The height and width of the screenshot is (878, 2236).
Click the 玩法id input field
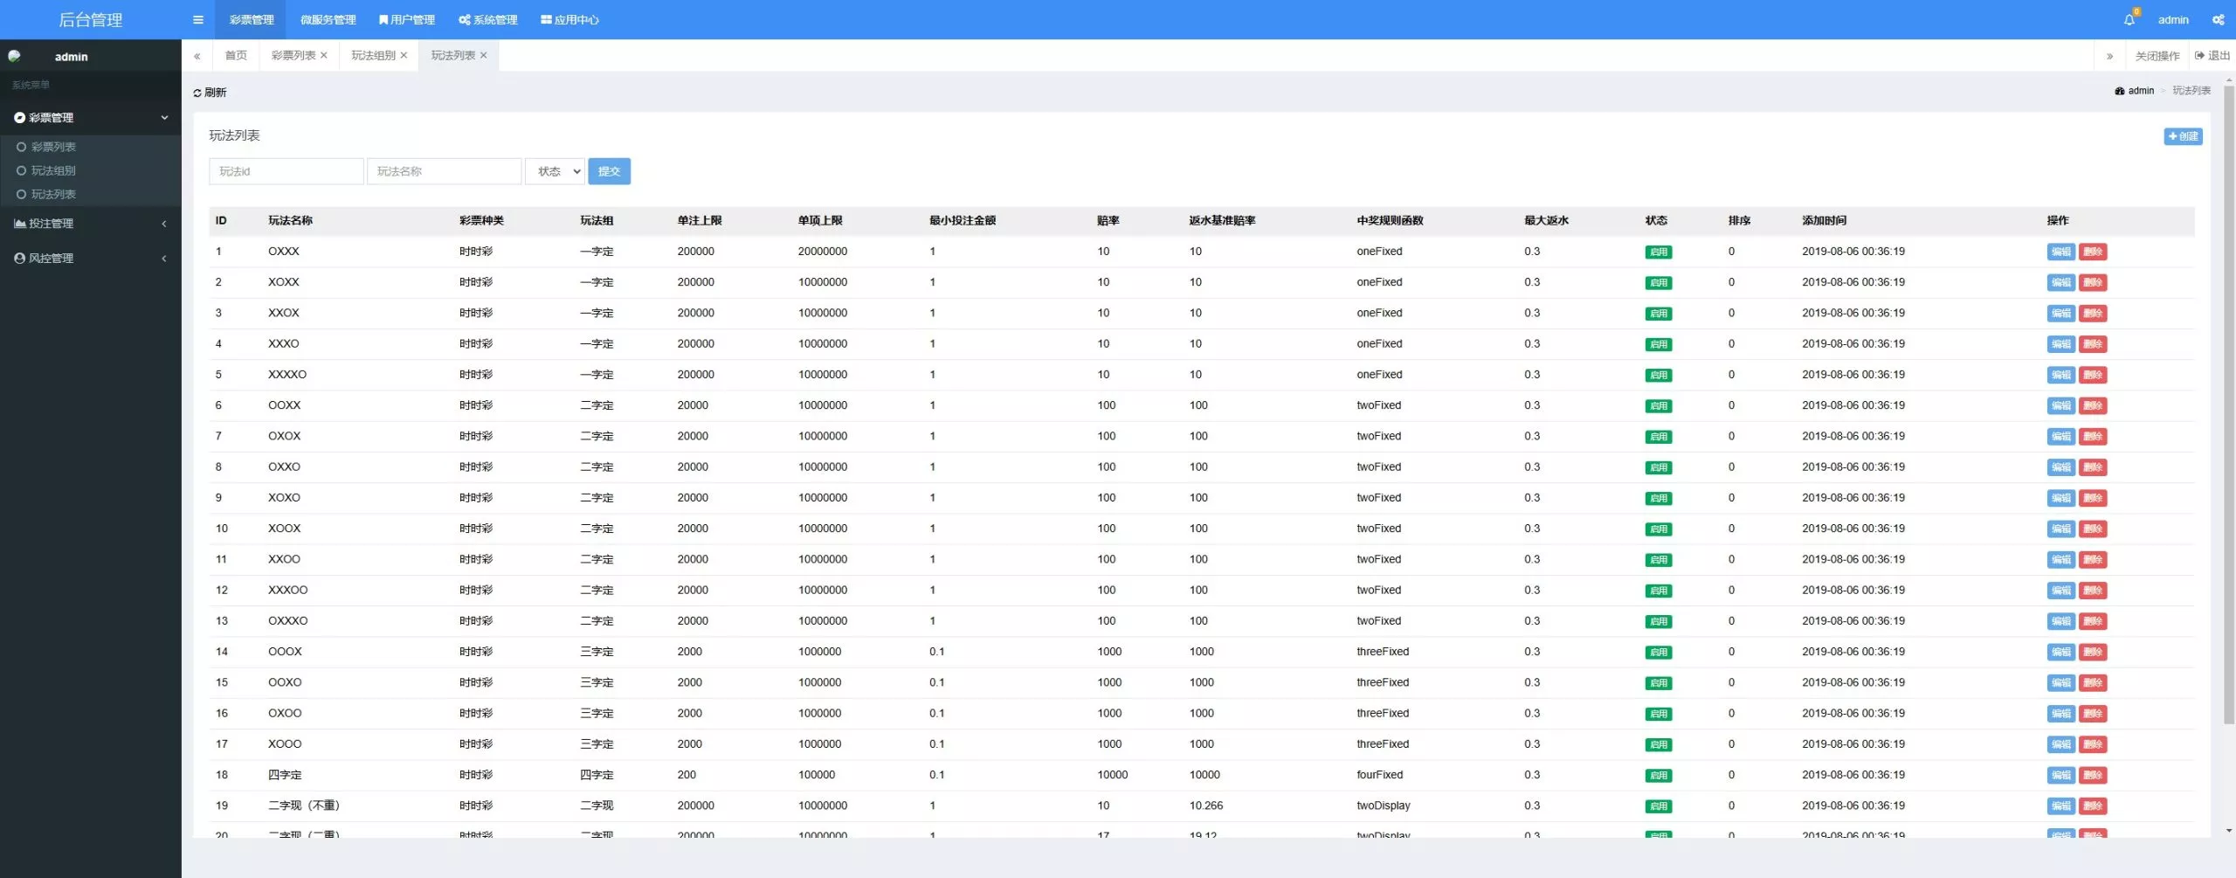[286, 171]
